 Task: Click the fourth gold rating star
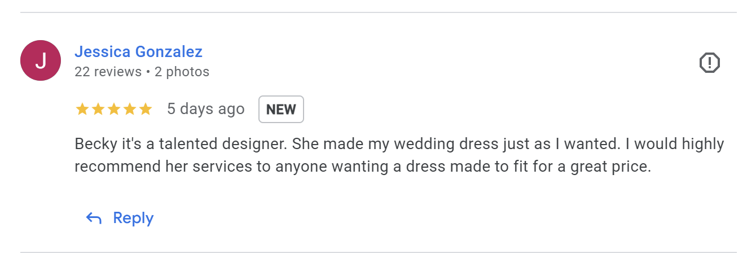(130, 109)
